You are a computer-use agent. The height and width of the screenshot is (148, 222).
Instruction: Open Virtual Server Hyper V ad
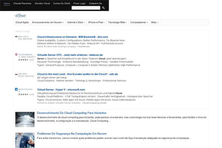pyautogui.click(x=61, y=90)
